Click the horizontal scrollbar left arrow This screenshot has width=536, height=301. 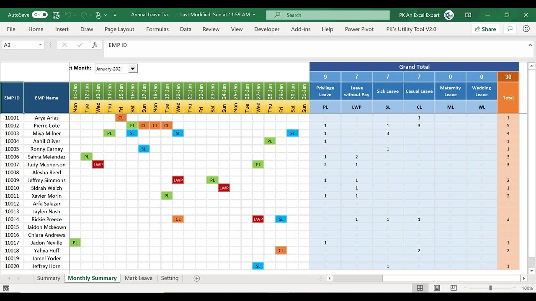tap(330, 278)
